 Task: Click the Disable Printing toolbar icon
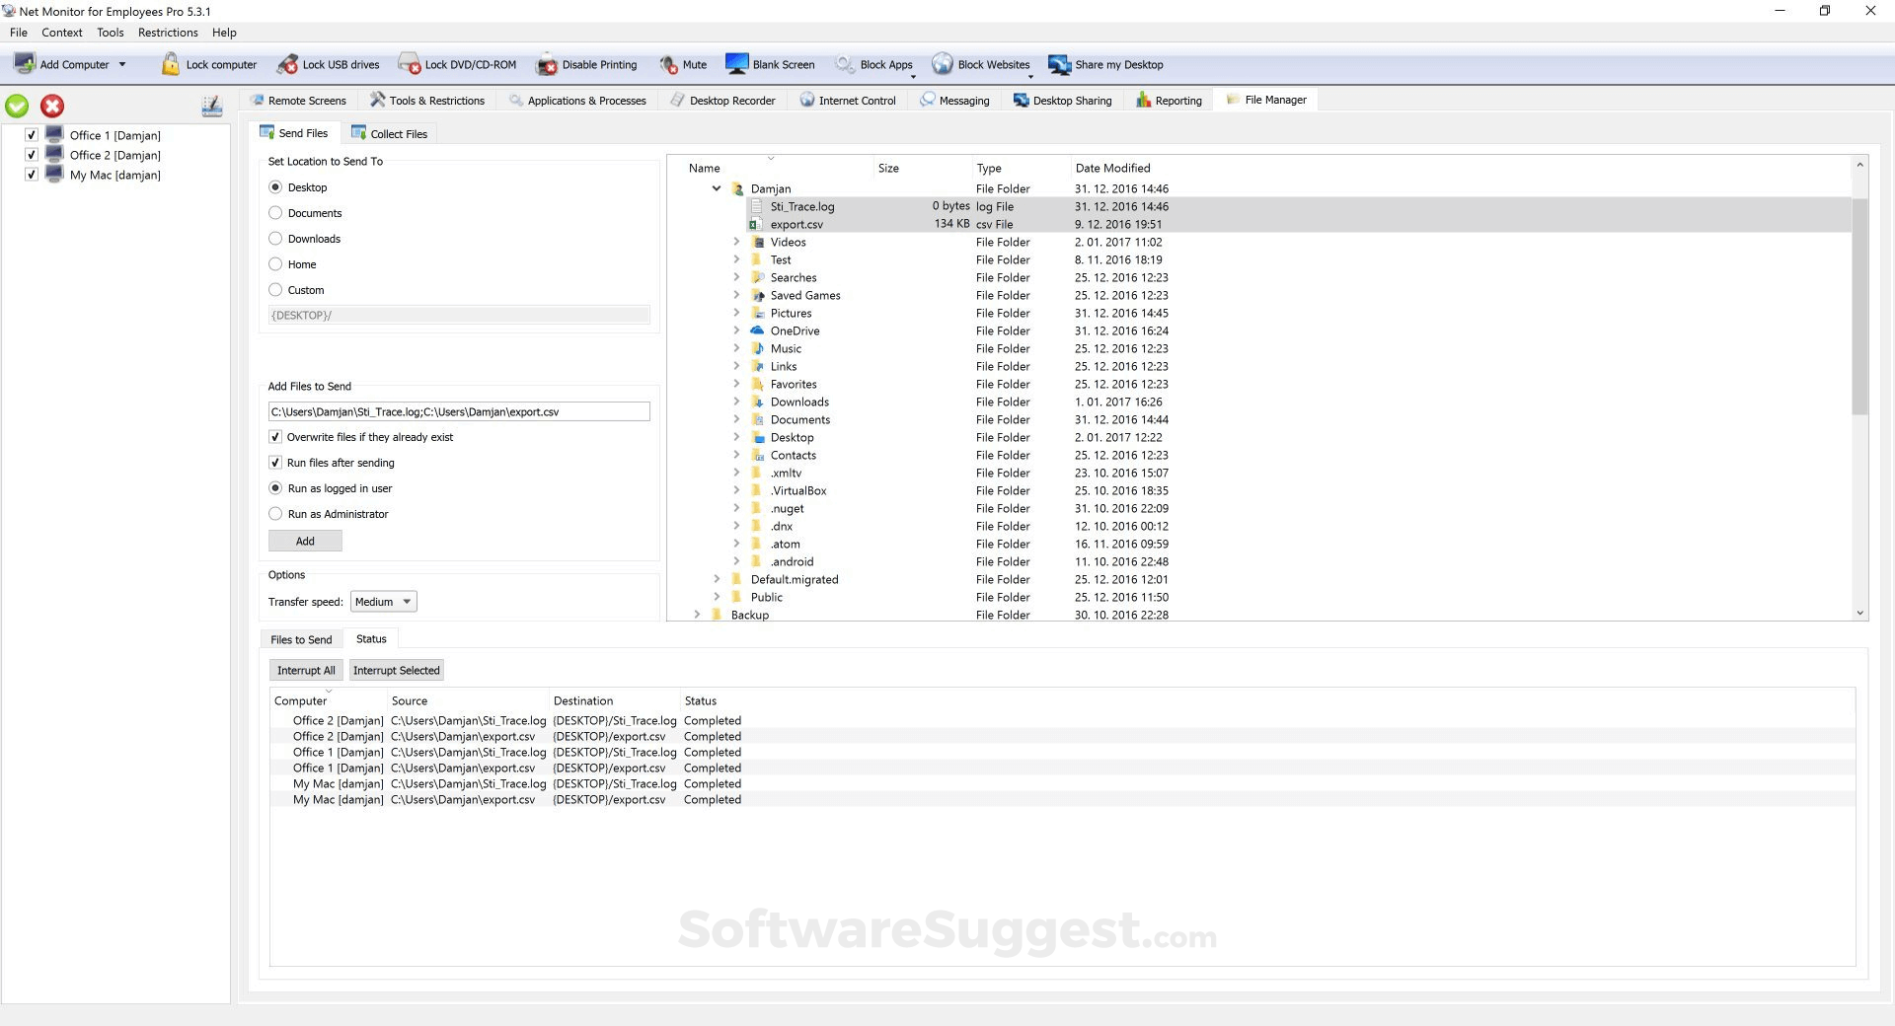(x=546, y=65)
